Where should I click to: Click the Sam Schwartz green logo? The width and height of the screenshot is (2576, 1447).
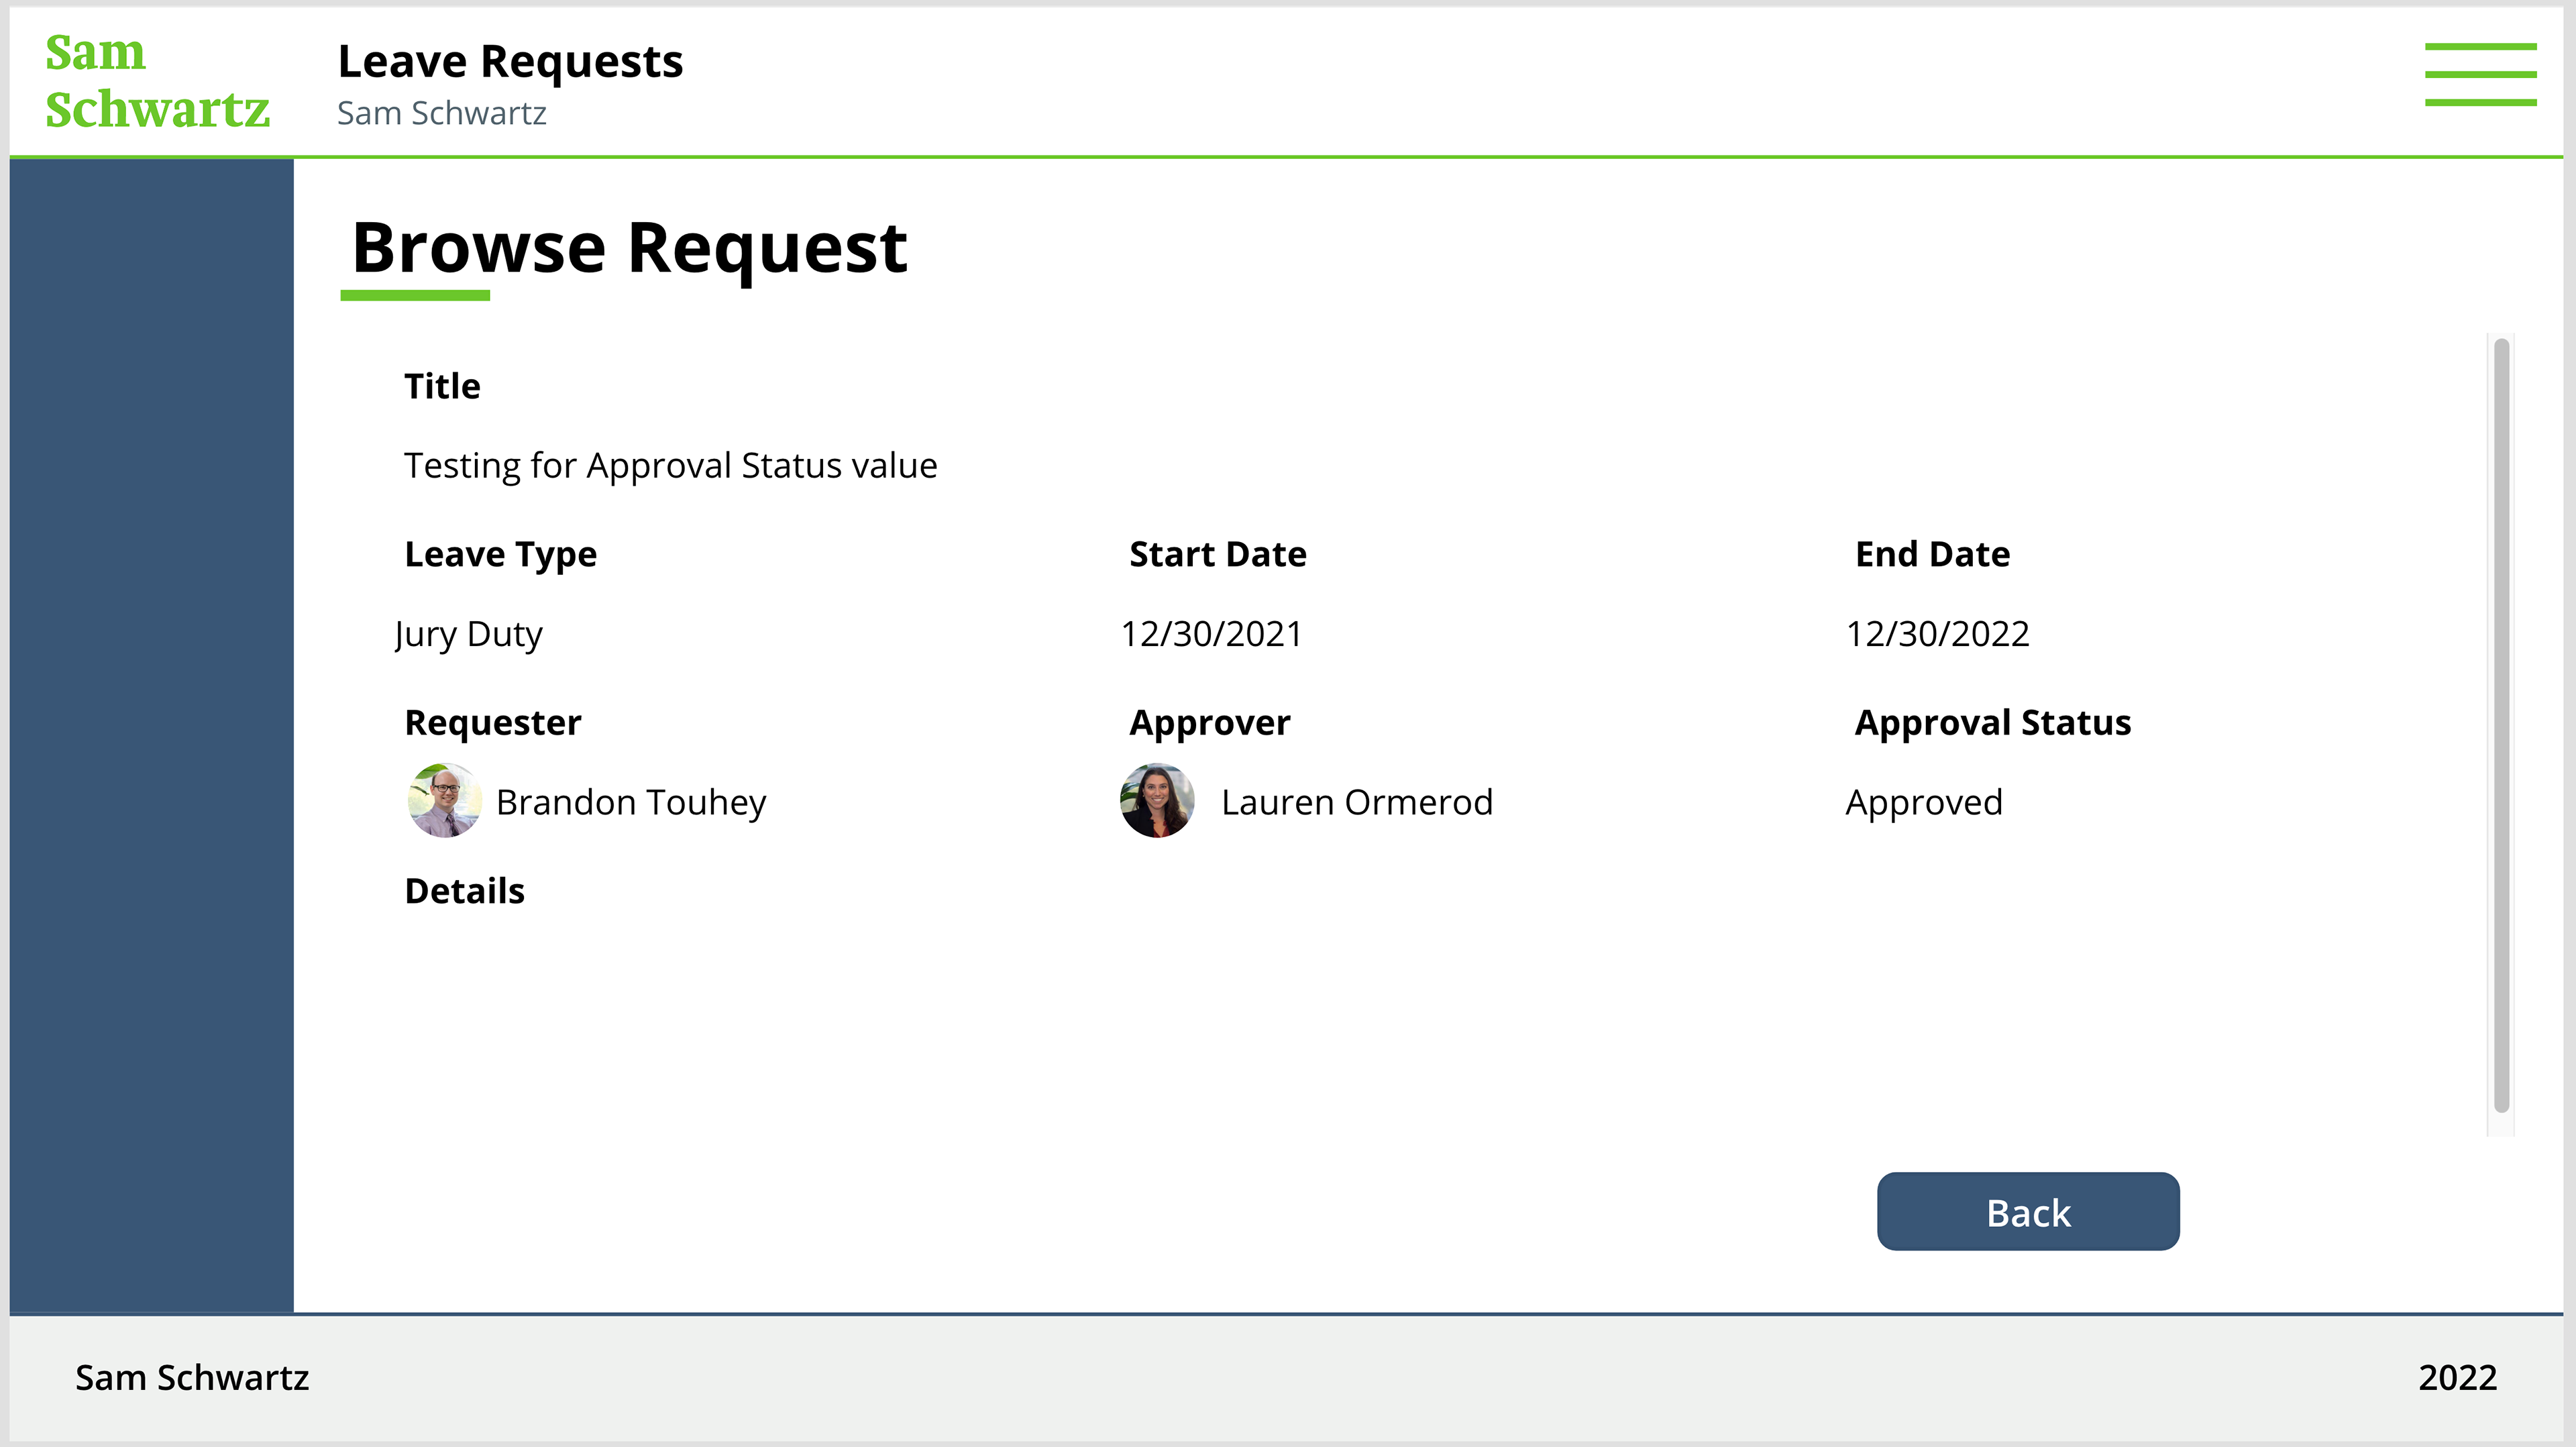pos(156,81)
